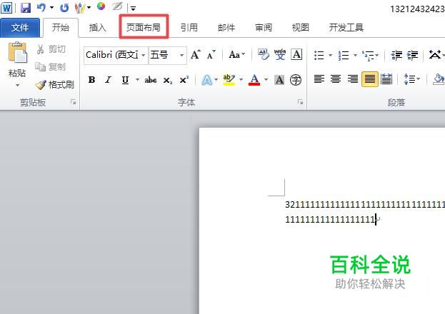445x314 pixels.
Task: Click the Clear Formatting eraser icon
Action: point(264,54)
